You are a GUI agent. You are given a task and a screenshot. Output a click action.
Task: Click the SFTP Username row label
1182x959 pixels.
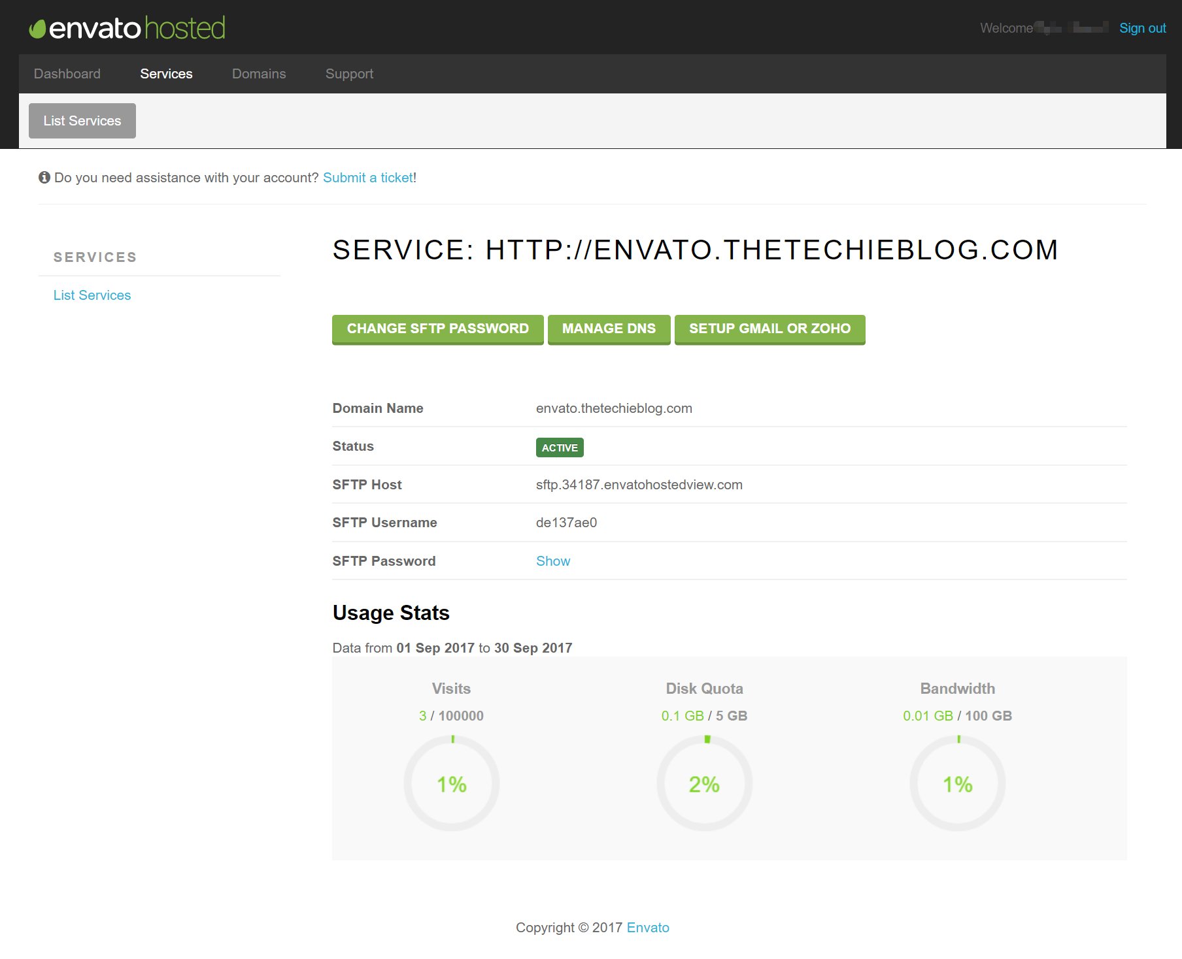[384, 523]
